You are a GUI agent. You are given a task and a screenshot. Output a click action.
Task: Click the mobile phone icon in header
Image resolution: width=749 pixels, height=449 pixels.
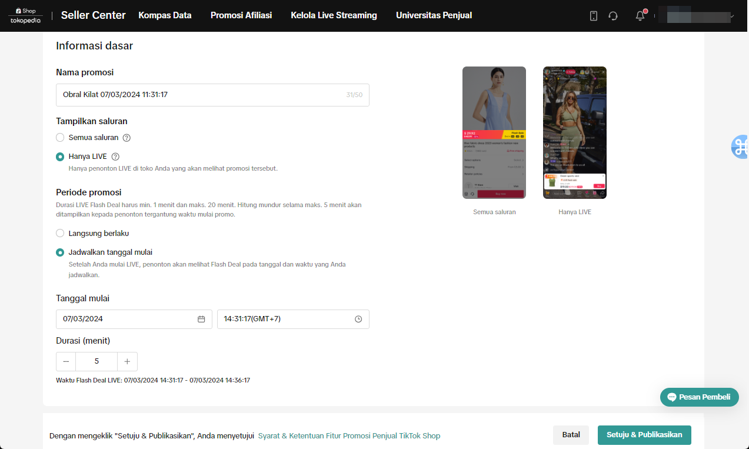click(594, 16)
